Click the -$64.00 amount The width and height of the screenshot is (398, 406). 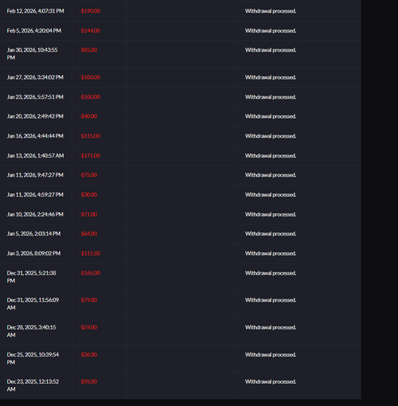coord(88,233)
